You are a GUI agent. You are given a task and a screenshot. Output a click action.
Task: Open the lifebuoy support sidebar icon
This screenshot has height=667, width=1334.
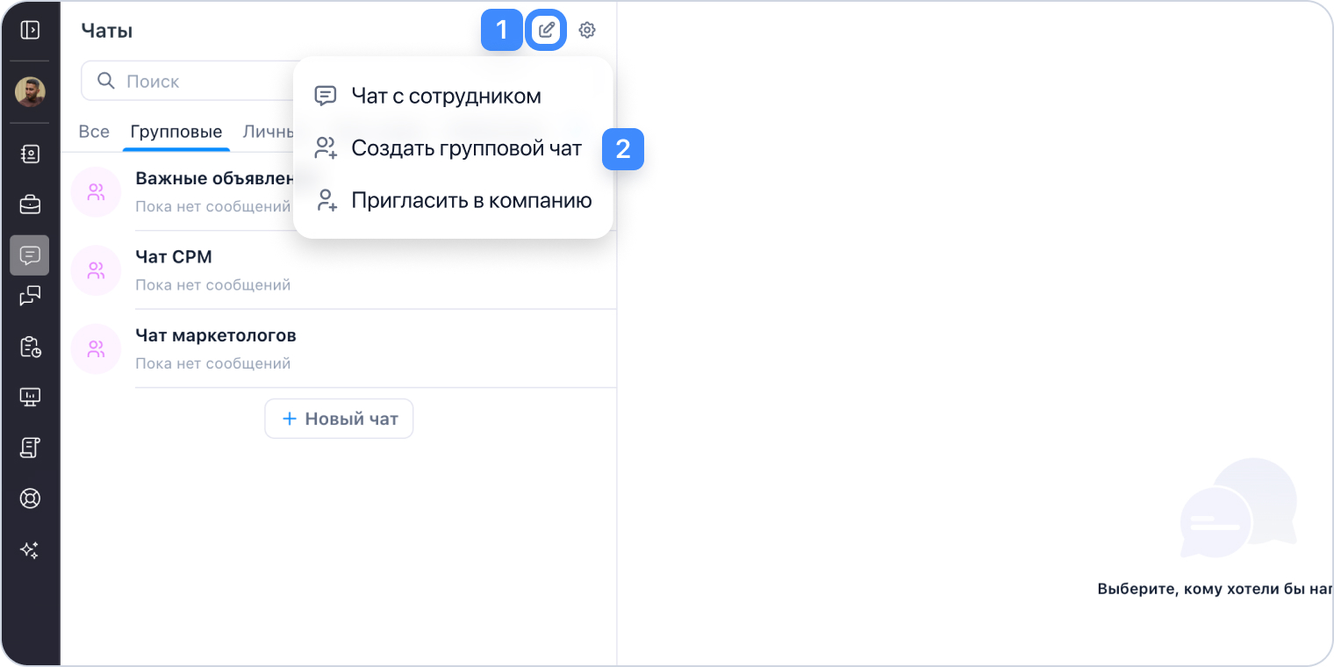coord(30,498)
